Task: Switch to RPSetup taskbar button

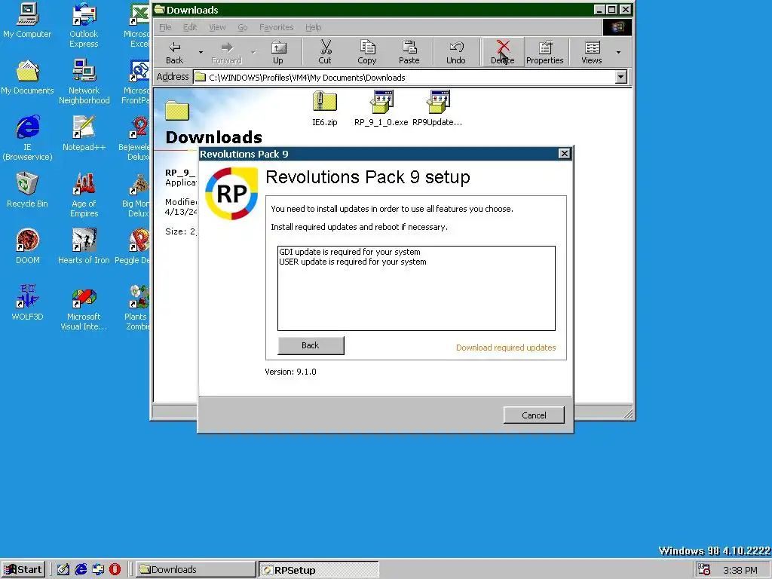Action: (319, 570)
